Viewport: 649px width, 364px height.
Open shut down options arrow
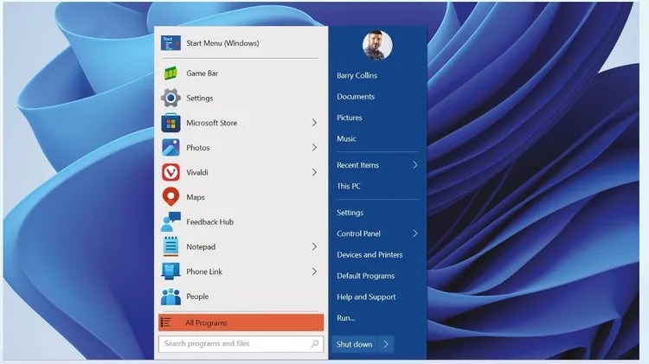(x=385, y=344)
